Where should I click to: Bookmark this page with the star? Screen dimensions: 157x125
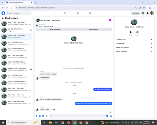(x=144, y=7)
